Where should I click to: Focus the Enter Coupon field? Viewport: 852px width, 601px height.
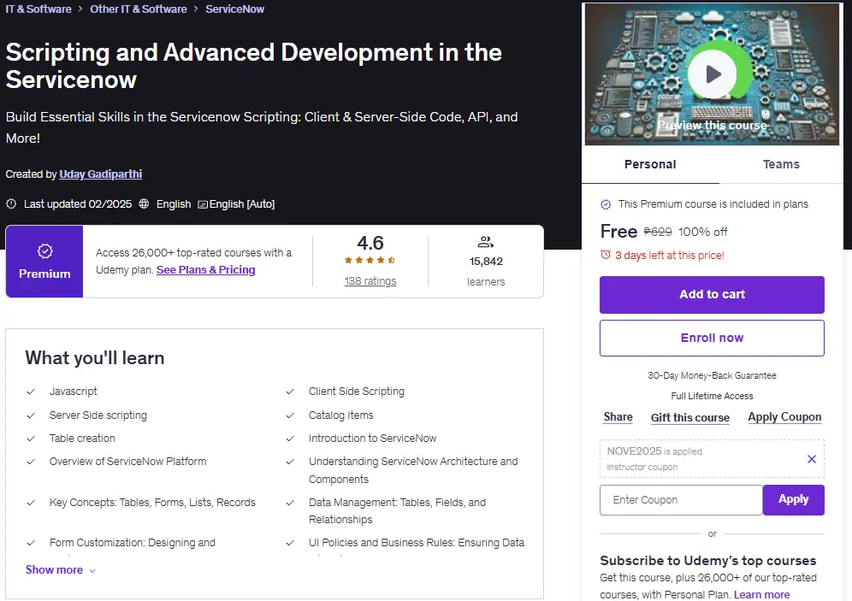pyautogui.click(x=681, y=500)
